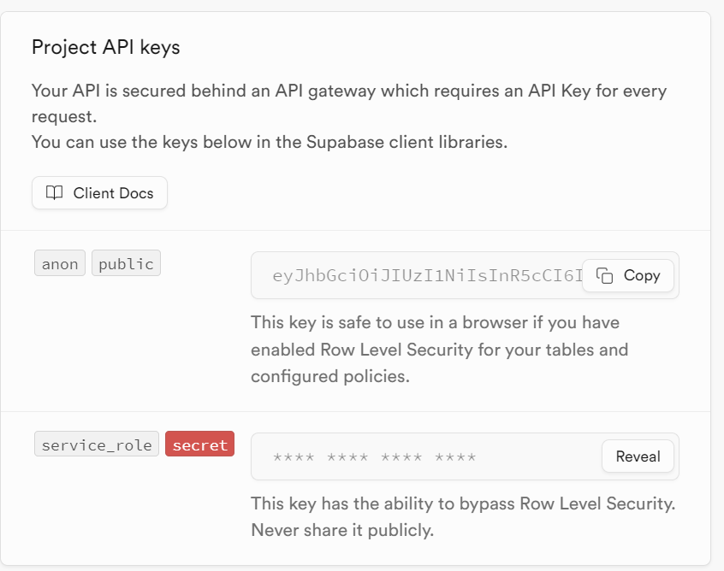The width and height of the screenshot is (724, 571).
Task: Click the copy icon beside Copy
Action: tap(604, 275)
